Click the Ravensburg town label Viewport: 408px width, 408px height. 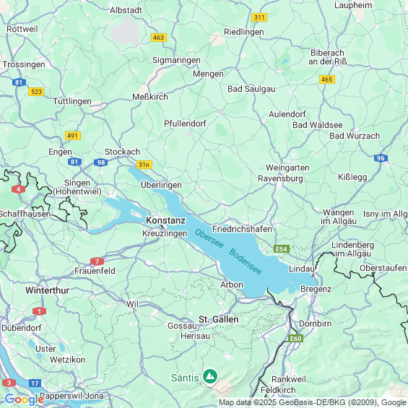click(x=280, y=179)
